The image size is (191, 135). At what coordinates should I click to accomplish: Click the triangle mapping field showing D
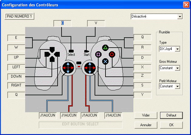tap(142, 58)
